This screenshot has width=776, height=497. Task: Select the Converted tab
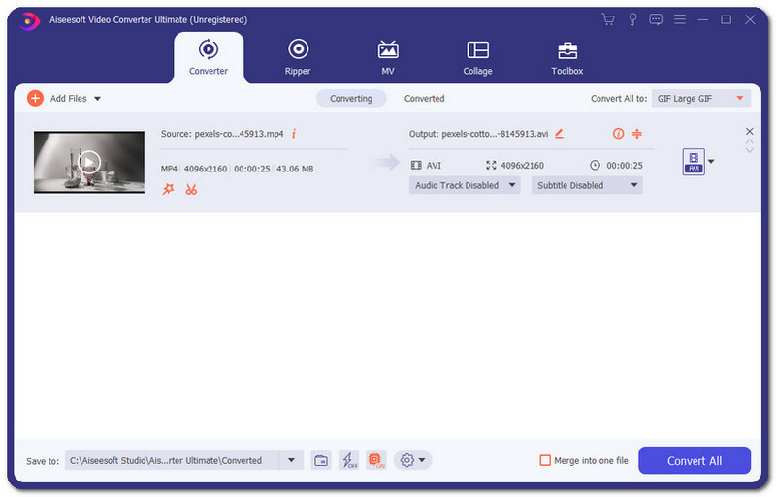pos(424,99)
